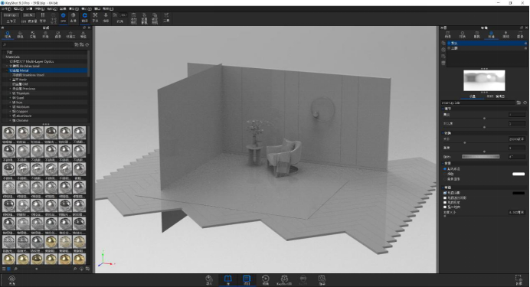Click the Brightness slider handle
Screen dimensions: 530x287
tap(484, 118)
